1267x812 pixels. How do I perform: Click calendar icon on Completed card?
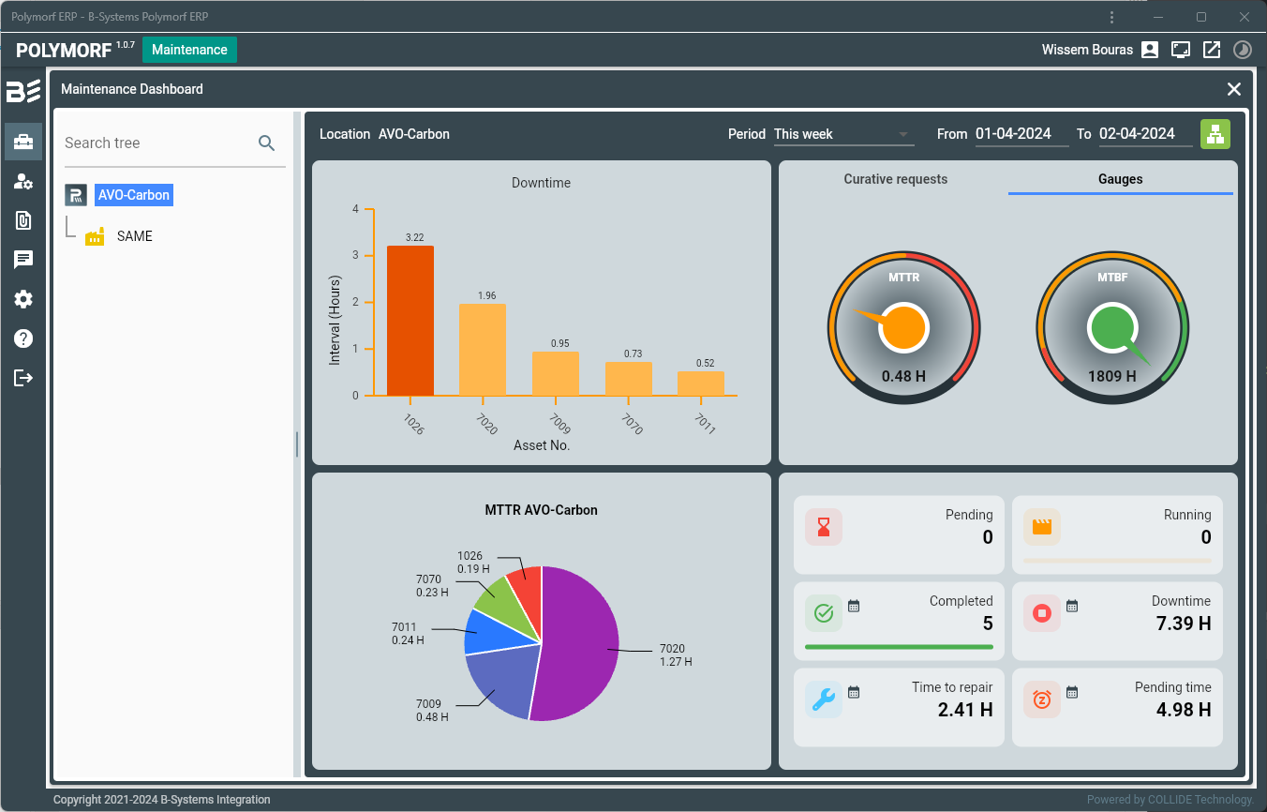pyautogui.click(x=854, y=606)
